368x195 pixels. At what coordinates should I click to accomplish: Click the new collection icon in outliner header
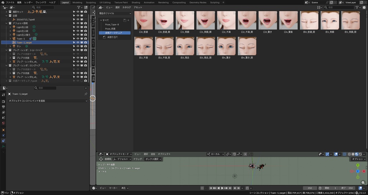tap(86, 8)
